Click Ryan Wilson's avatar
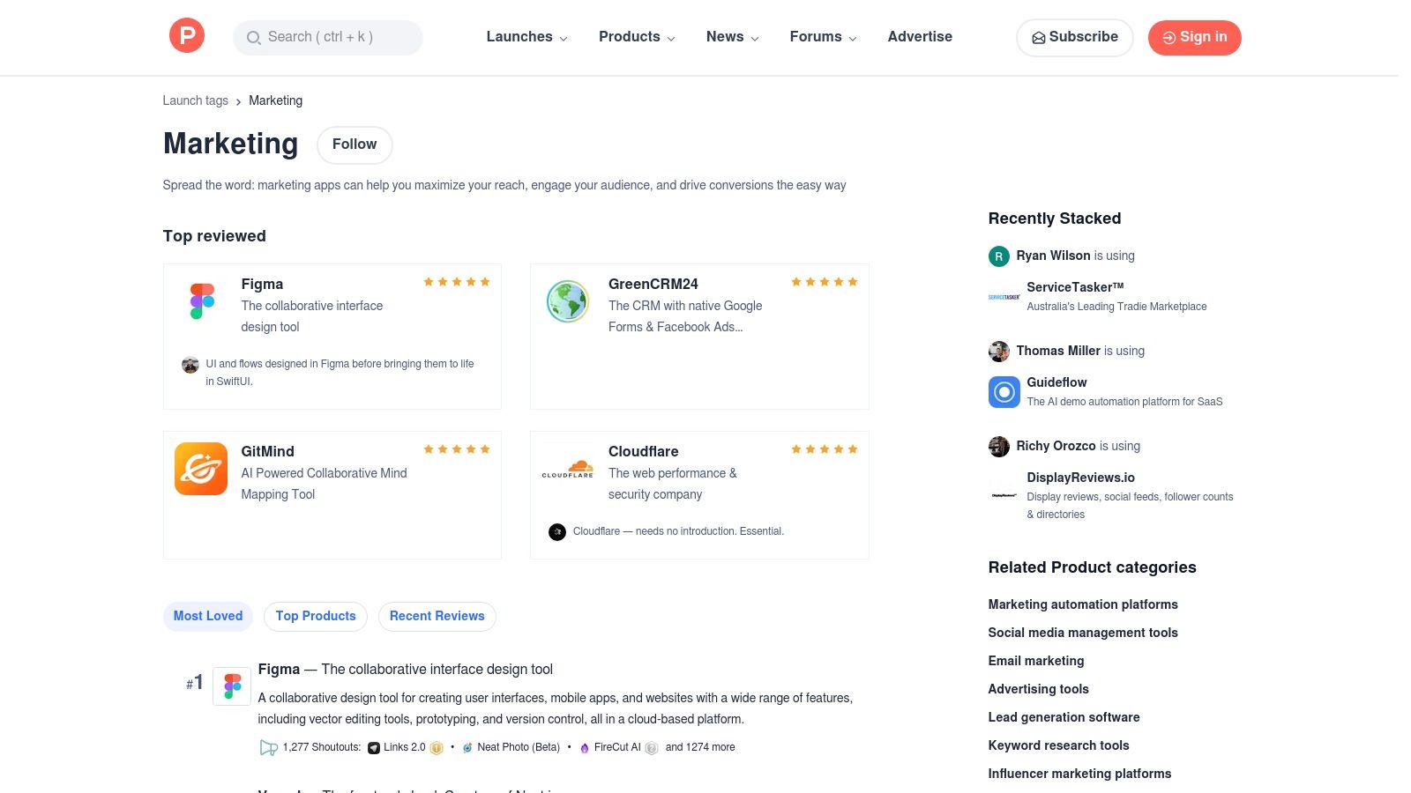Viewport: 1411px width, 793px height. (x=998, y=256)
